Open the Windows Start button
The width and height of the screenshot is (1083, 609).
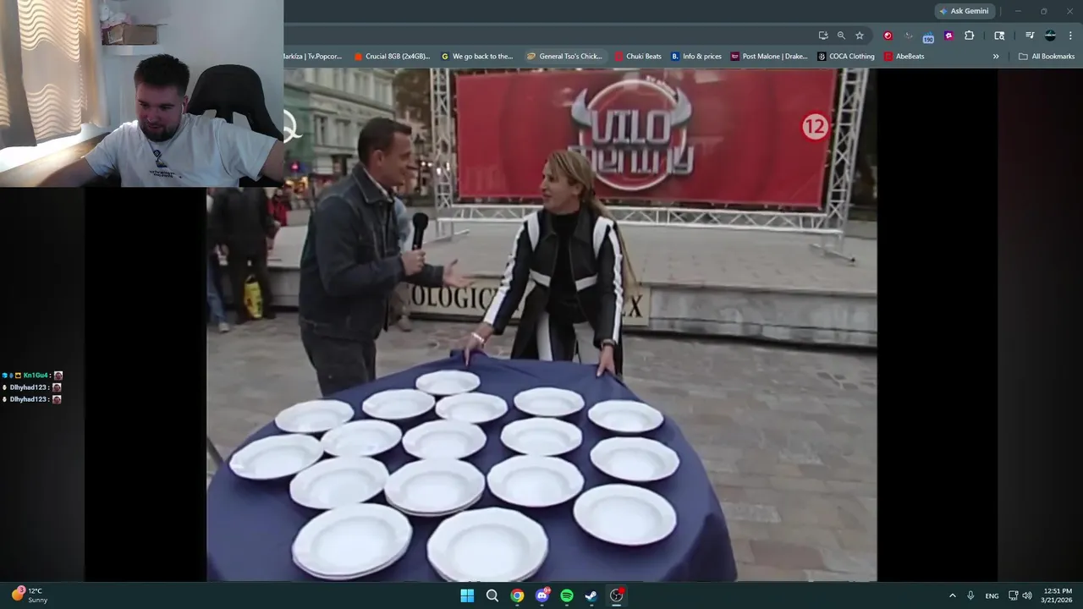click(x=467, y=595)
